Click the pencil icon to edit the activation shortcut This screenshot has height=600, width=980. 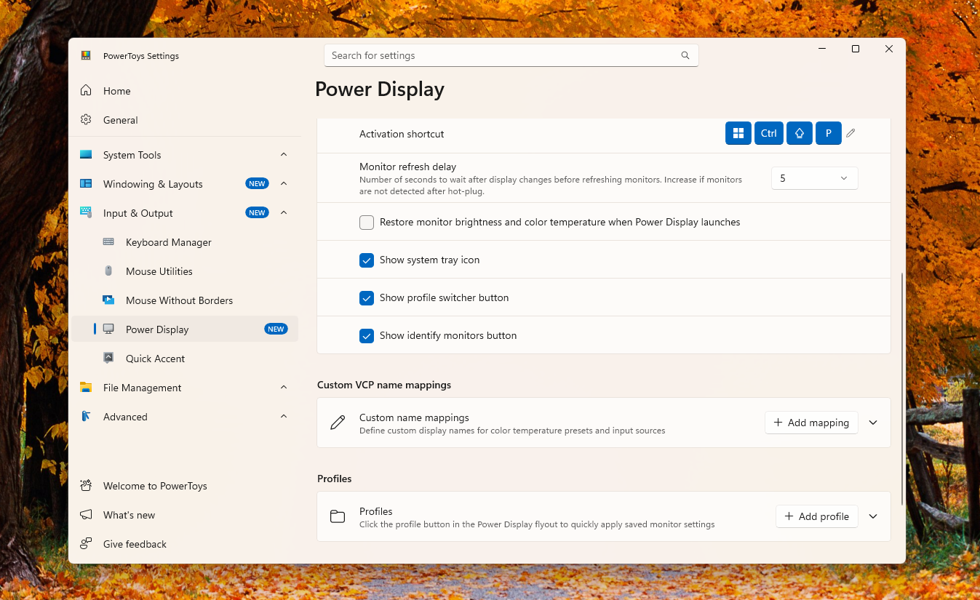850,133
